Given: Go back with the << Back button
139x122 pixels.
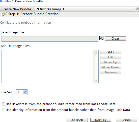Looking at the screenshot, I should point(77,120).
